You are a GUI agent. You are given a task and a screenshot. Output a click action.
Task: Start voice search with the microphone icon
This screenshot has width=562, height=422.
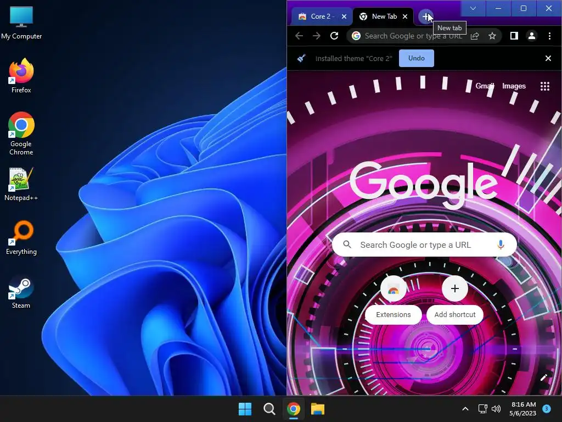click(x=501, y=245)
